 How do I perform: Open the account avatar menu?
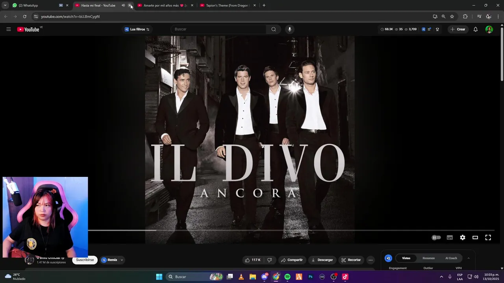489,29
